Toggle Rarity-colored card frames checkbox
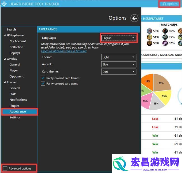182x173 pixels. click(x=43, y=78)
